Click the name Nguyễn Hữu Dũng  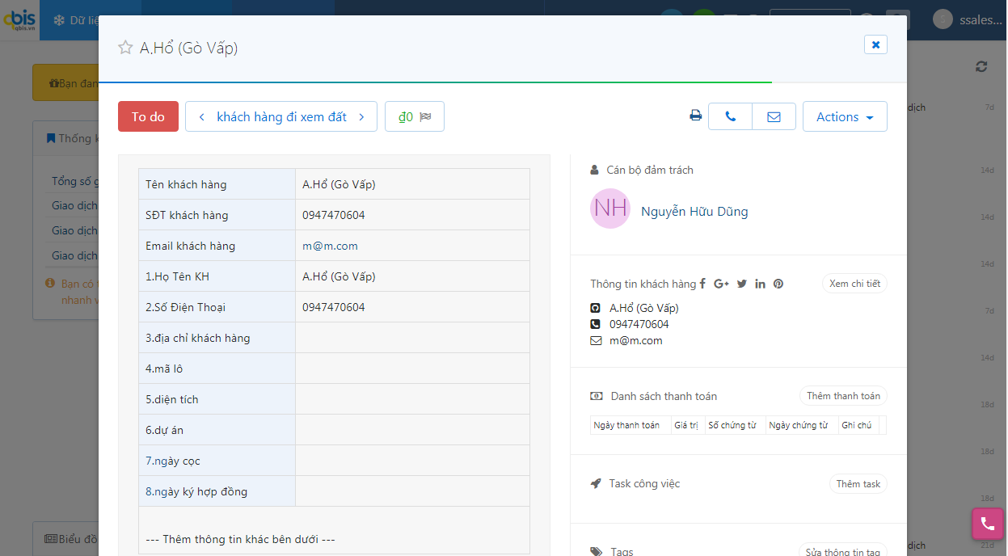click(694, 212)
